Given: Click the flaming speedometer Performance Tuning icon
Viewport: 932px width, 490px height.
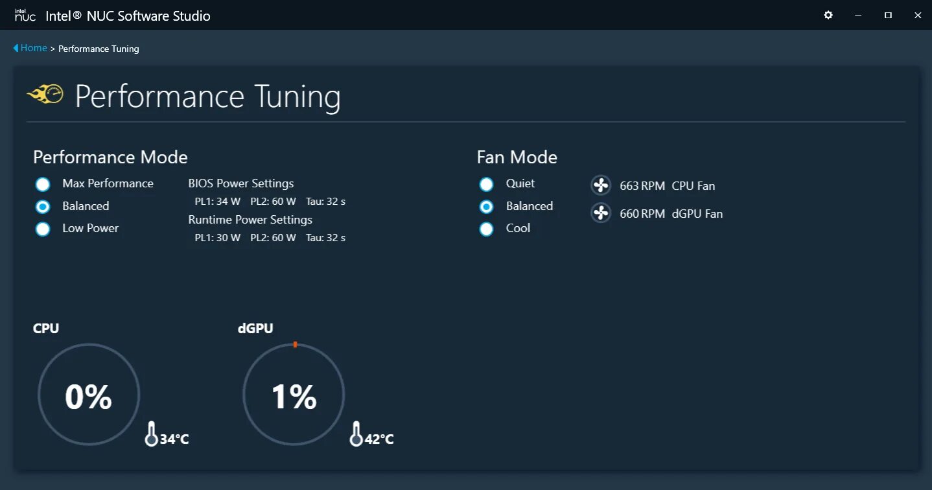Looking at the screenshot, I should pos(45,95).
